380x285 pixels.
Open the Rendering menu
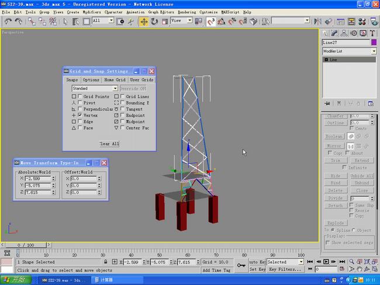[x=186, y=12]
